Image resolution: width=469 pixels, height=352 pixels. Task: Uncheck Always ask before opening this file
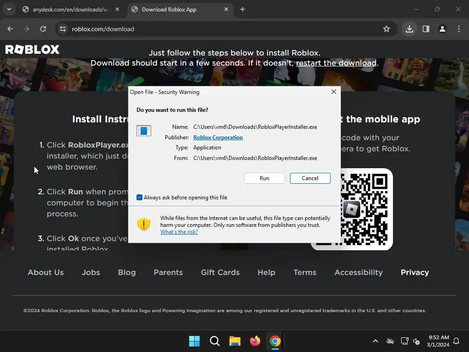point(139,197)
